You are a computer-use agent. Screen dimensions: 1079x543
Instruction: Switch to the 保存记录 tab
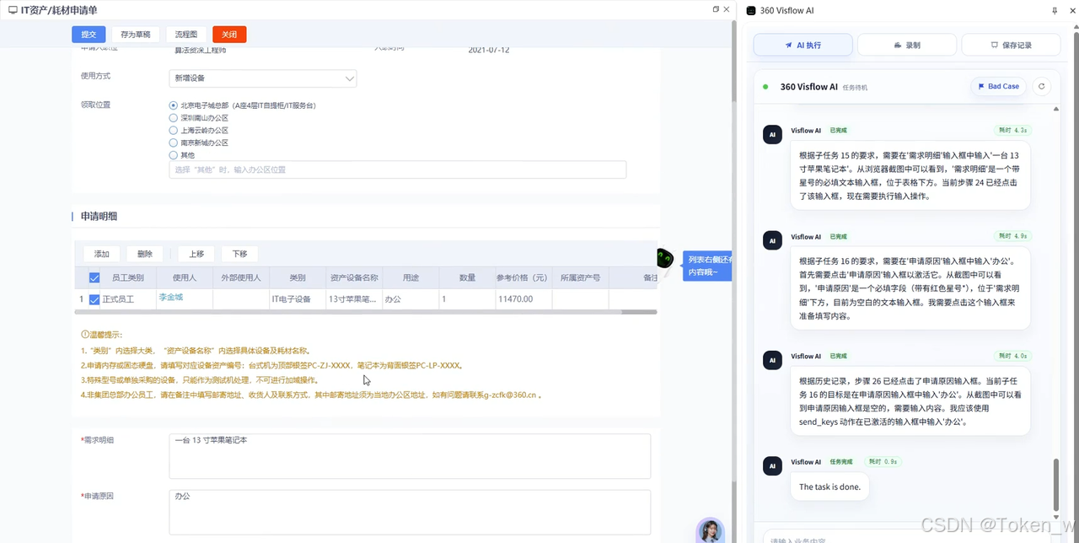point(1011,45)
